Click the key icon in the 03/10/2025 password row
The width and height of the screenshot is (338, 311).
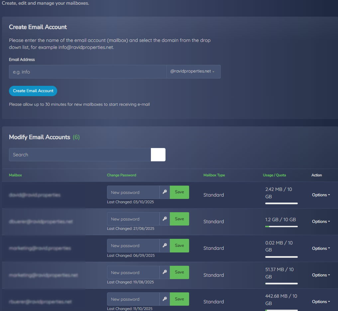pyautogui.click(x=165, y=192)
